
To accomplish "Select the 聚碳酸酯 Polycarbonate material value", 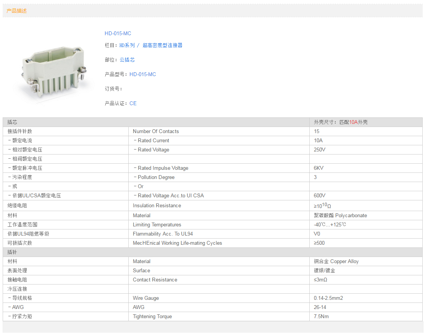I will point(340,215).
